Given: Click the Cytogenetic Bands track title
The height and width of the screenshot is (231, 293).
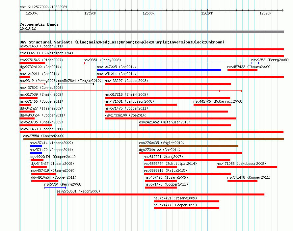Looking at the screenshot, I should (x=39, y=24).
